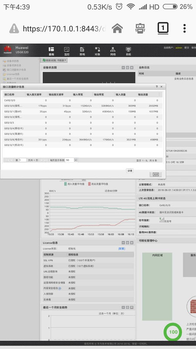Click the [配置] link for License状态
This screenshot has width=196, height=349.
click(122, 249)
